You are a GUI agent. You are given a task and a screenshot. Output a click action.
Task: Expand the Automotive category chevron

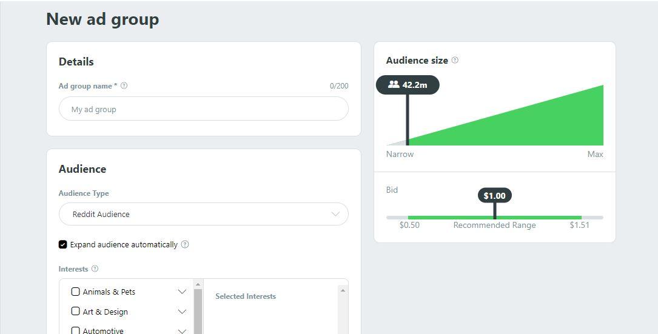coord(182,330)
